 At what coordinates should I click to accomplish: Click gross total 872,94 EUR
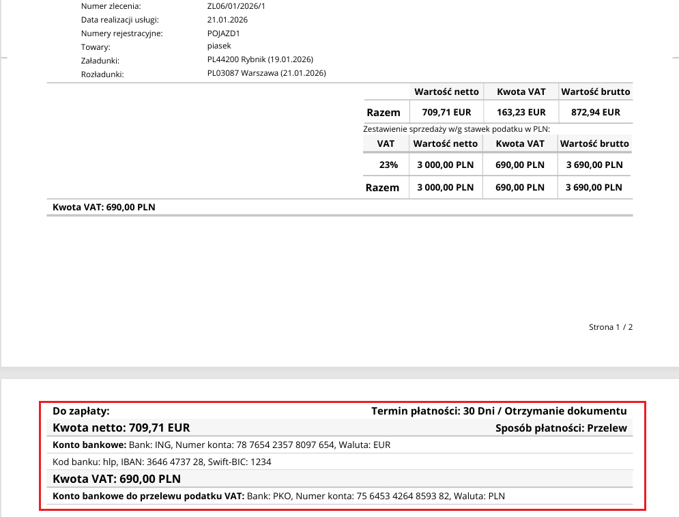click(x=596, y=112)
